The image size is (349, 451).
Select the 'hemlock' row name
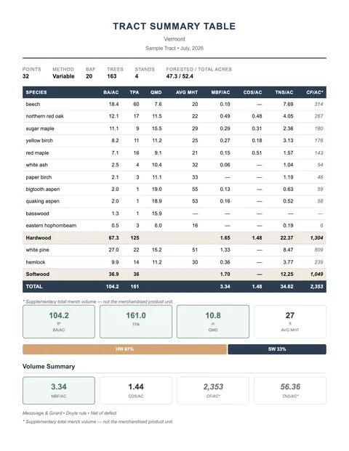[x=36, y=262]
